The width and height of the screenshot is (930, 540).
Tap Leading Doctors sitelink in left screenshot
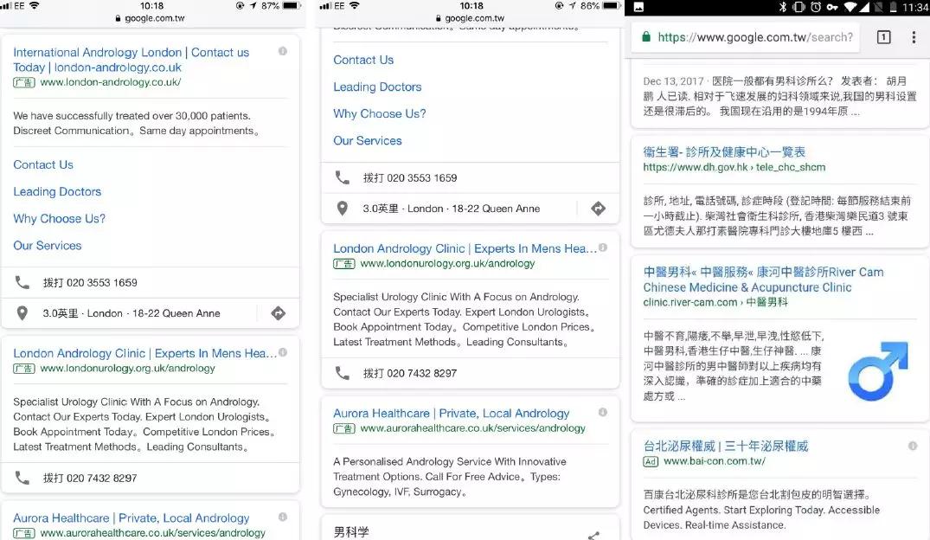pyautogui.click(x=57, y=191)
